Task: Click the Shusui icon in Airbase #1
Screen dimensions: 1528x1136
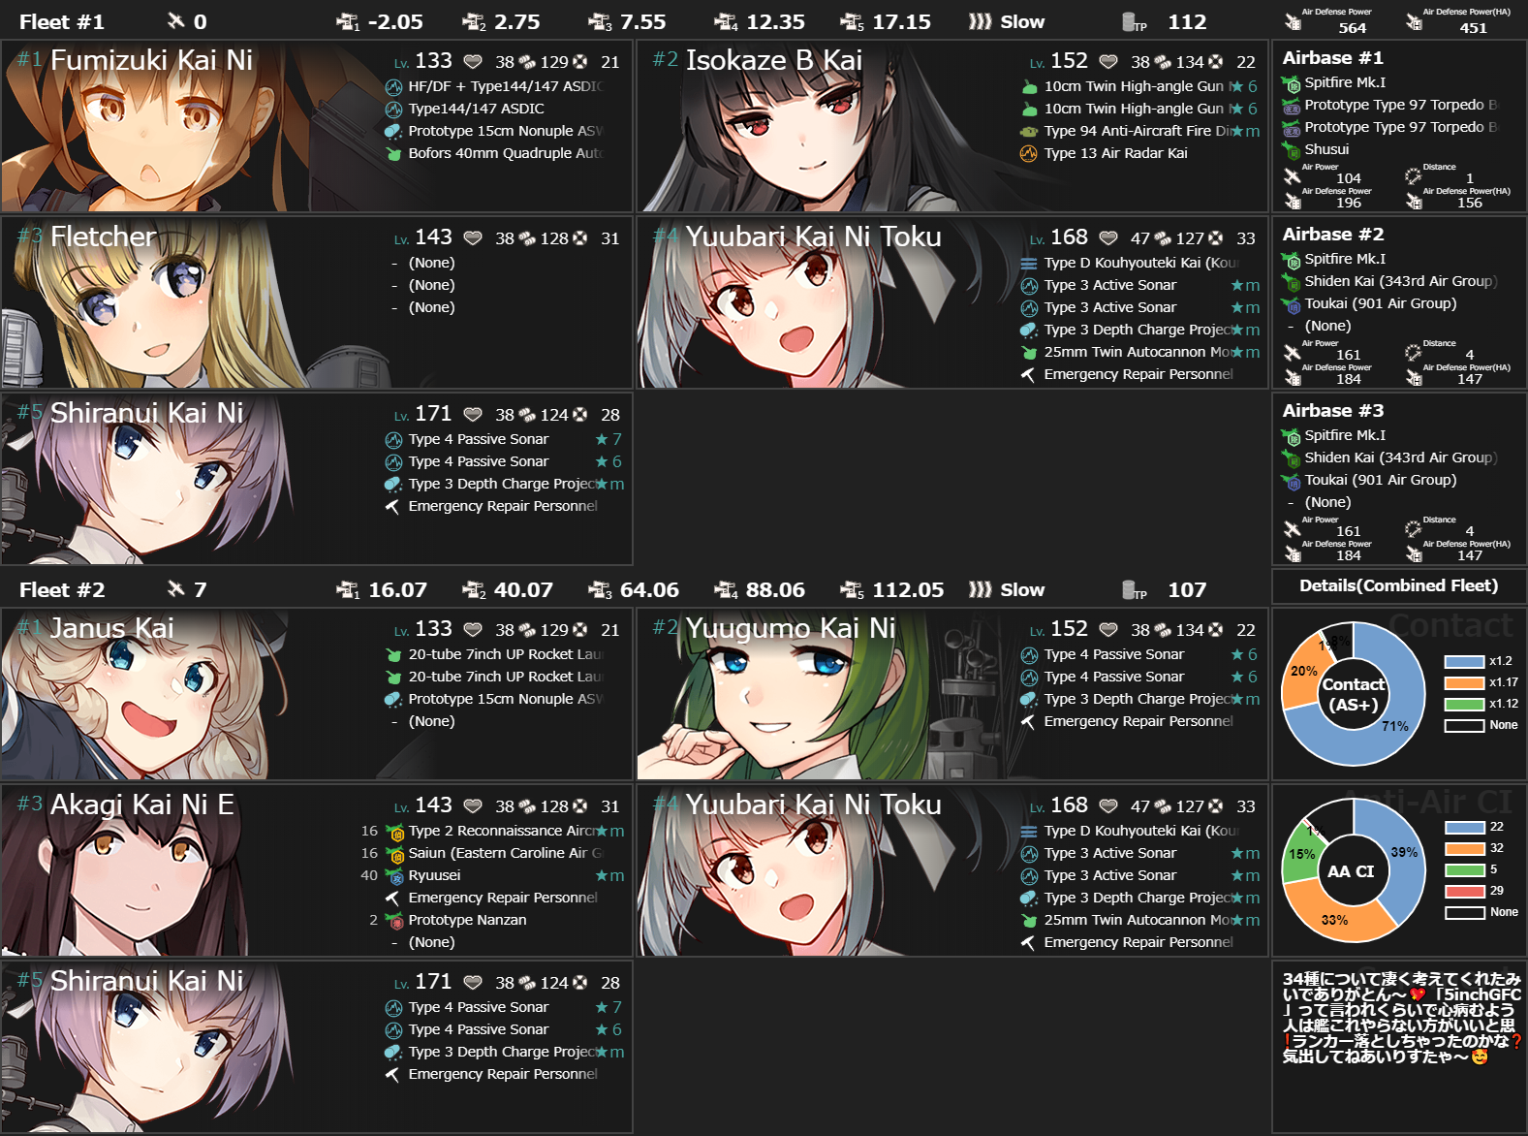Action: [x=1291, y=149]
